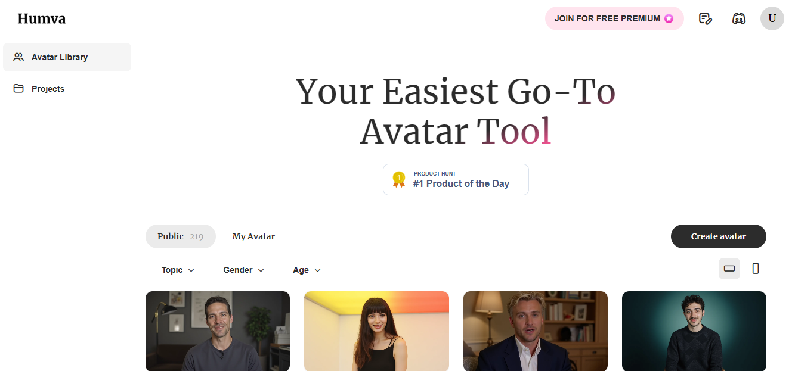Image resolution: width=792 pixels, height=371 pixels.
Task: Switch to landscape layout view
Action: click(x=729, y=269)
